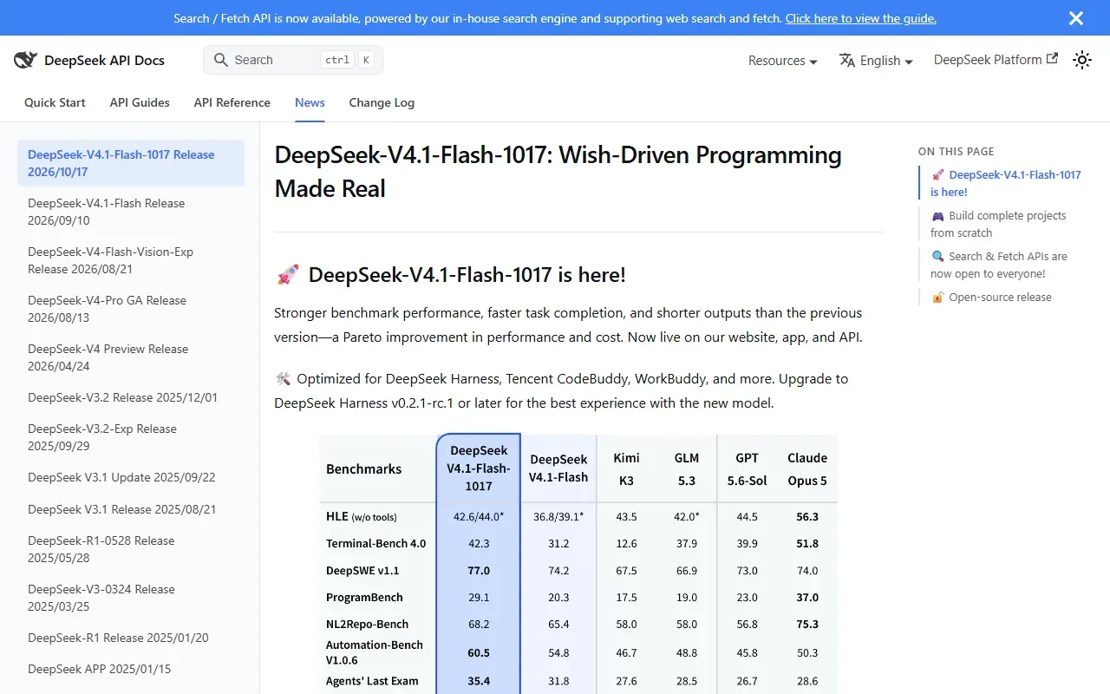Open the Change Log tab

(382, 102)
